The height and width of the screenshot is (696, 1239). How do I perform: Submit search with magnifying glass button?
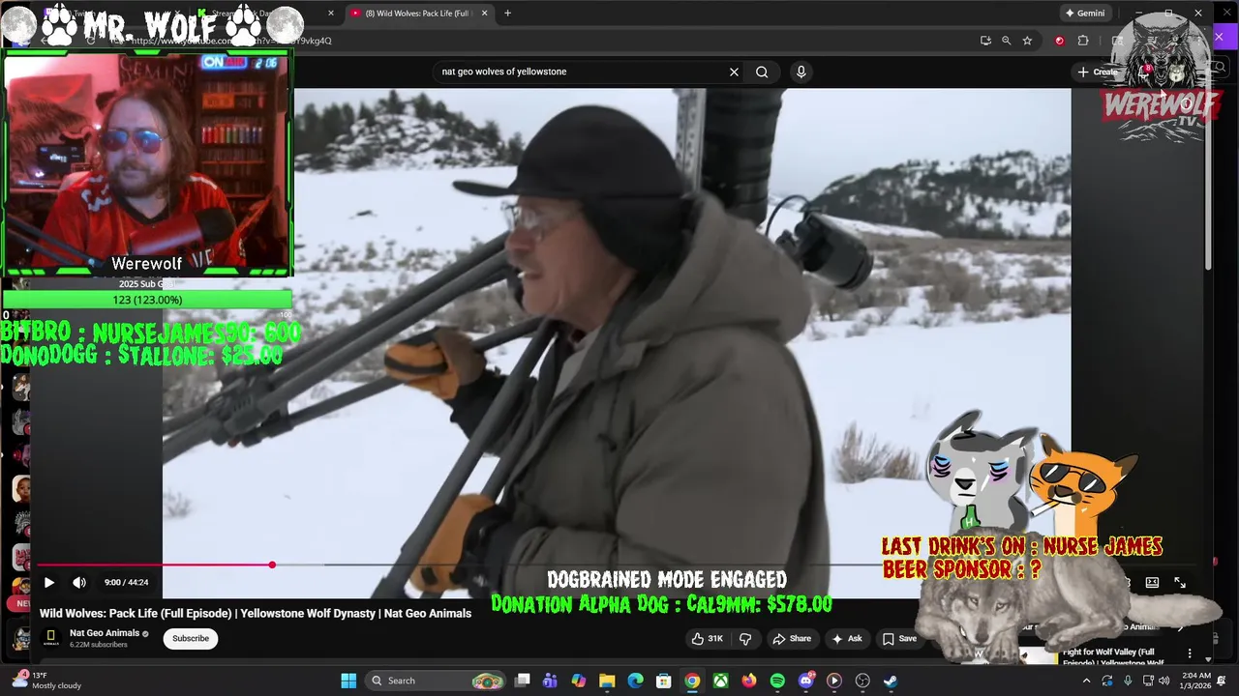pos(762,72)
